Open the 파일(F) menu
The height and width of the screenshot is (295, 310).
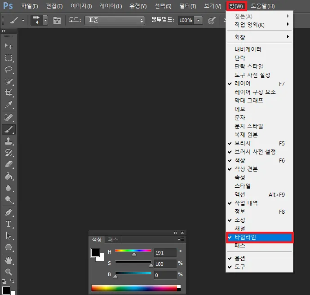[x=30, y=6]
